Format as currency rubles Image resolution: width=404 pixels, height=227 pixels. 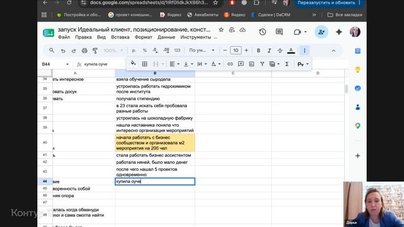click(x=133, y=50)
